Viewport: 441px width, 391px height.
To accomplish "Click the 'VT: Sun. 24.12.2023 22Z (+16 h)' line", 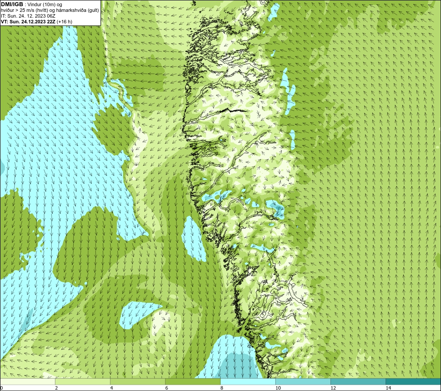I will (x=37, y=22).
